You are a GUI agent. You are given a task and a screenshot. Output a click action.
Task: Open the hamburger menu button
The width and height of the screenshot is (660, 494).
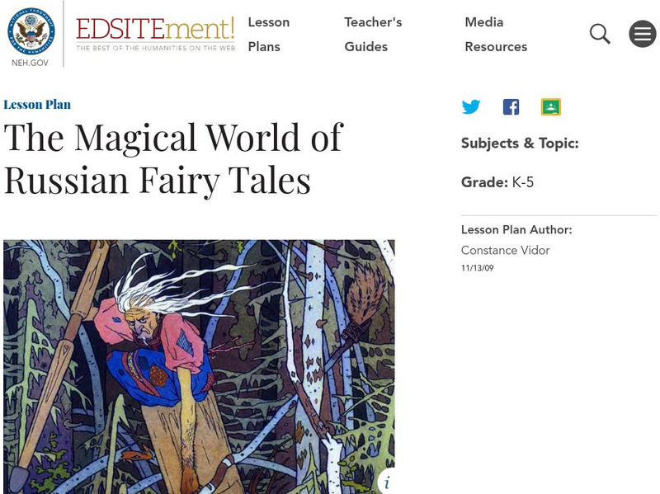(643, 34)
